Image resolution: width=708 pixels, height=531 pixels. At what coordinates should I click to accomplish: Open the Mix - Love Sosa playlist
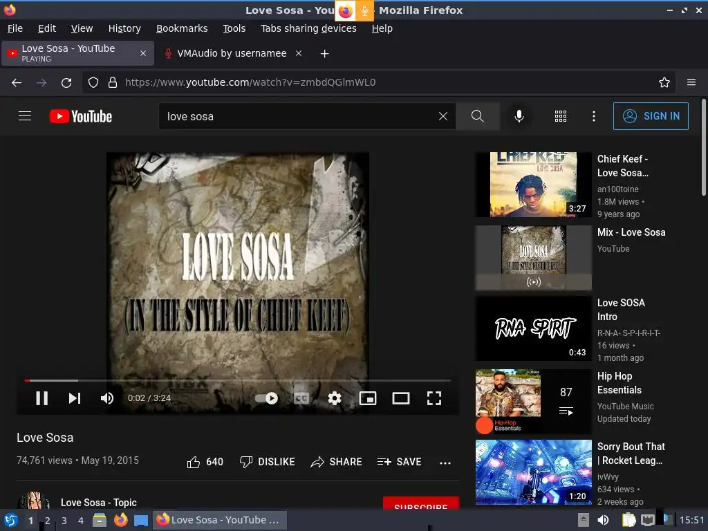tap(631, 232)
